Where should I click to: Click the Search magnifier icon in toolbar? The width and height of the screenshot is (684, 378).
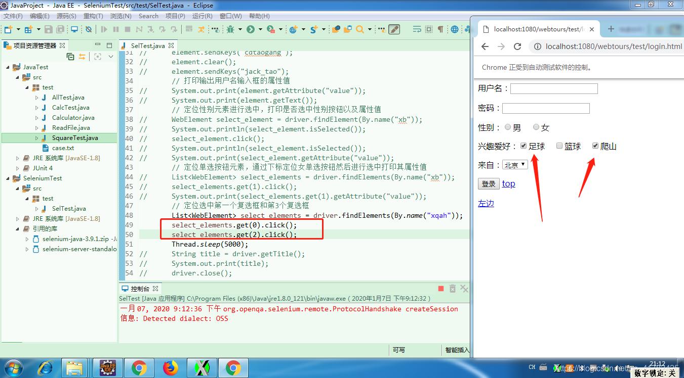click(360, 29)
